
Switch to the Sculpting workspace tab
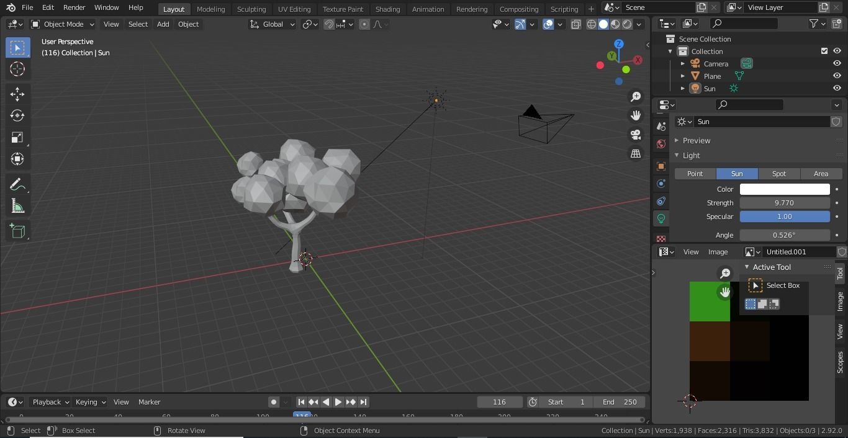click(251, 9)
